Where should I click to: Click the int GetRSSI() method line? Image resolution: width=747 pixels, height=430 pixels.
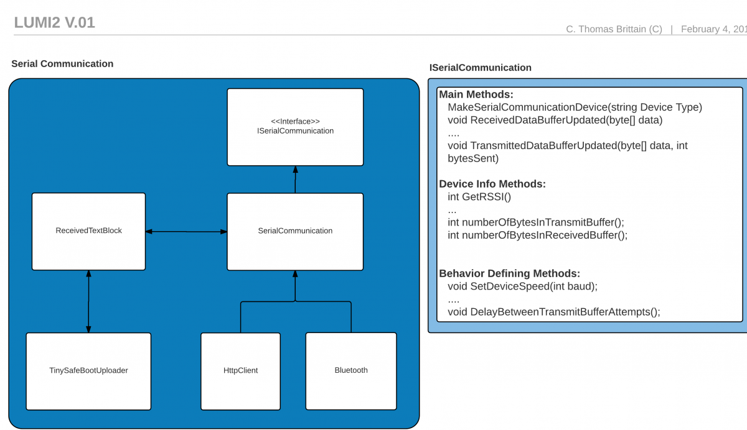click(479, 197)
